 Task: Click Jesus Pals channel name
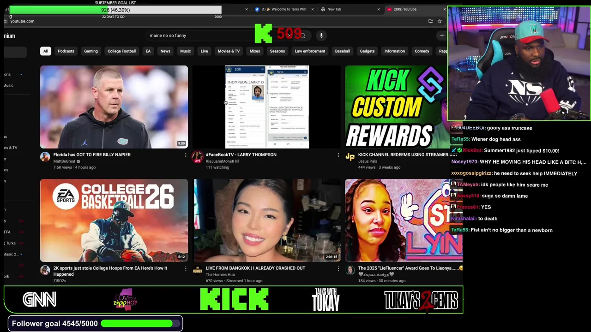[368, 161]
